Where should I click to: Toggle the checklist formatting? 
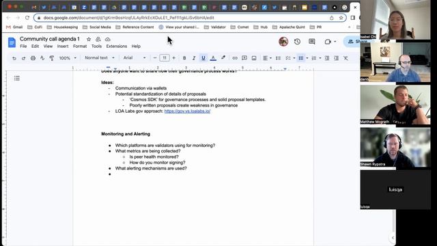tap(288, 58)
